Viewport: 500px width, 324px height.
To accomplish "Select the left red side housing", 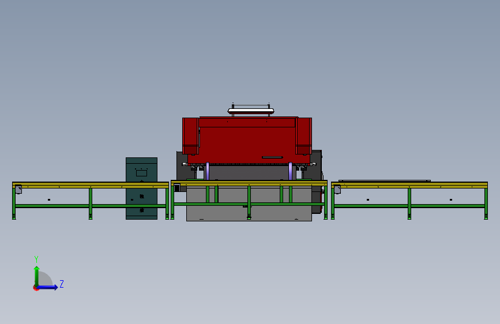I will 190,136.
